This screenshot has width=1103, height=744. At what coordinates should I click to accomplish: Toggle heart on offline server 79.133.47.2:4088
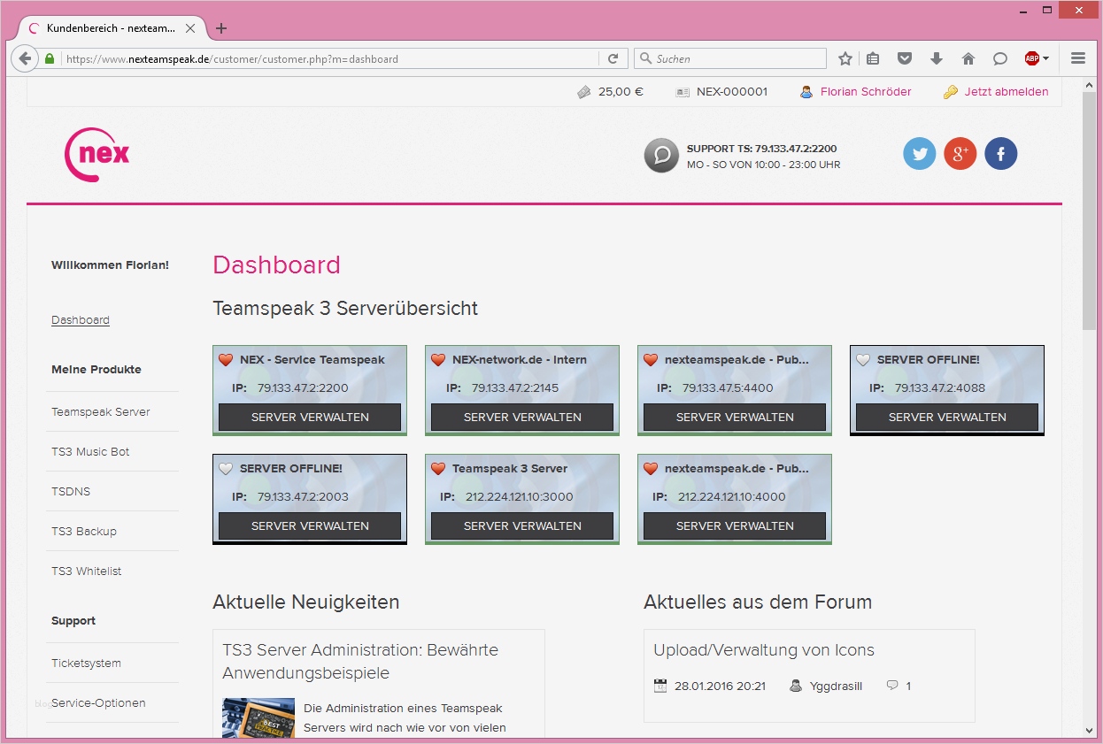click(x=863, y=360)
